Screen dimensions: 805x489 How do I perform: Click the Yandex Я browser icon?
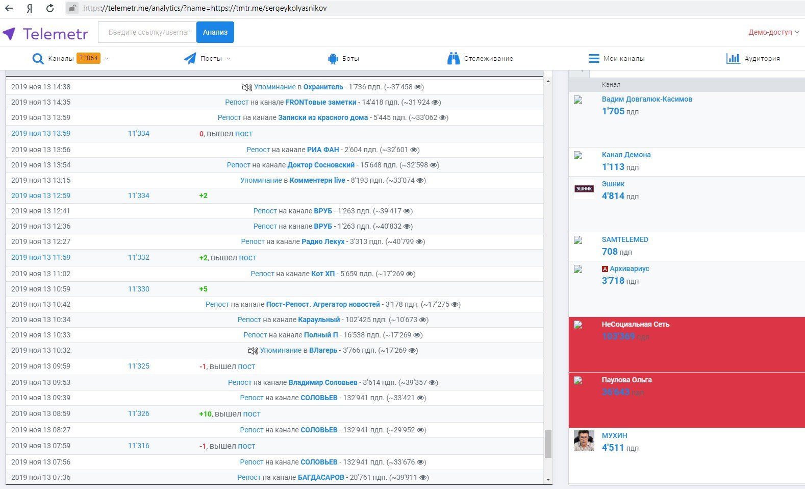[x=30, y=8]
